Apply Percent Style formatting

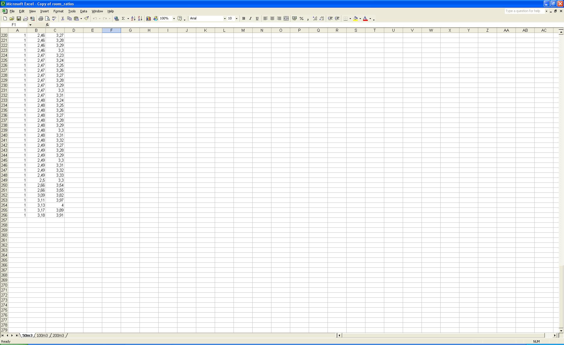[301, 19]
